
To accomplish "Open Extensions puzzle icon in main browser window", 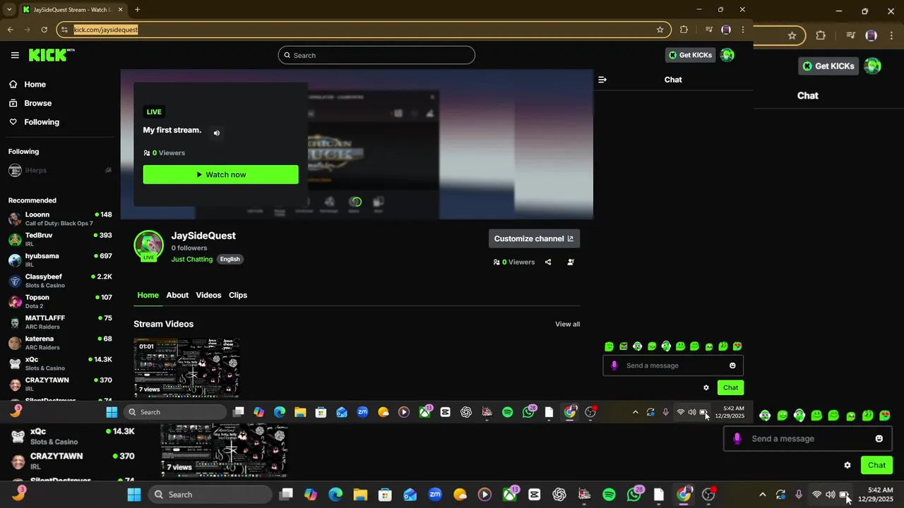I will coord(684,30).
